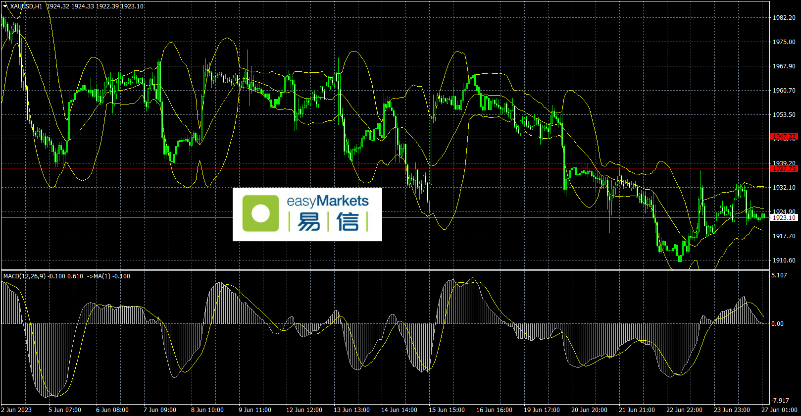The height and width of the screenshot is (416, 801).
Task: Click the 6 Jun 08:00 time label
Action: [112, 410]
